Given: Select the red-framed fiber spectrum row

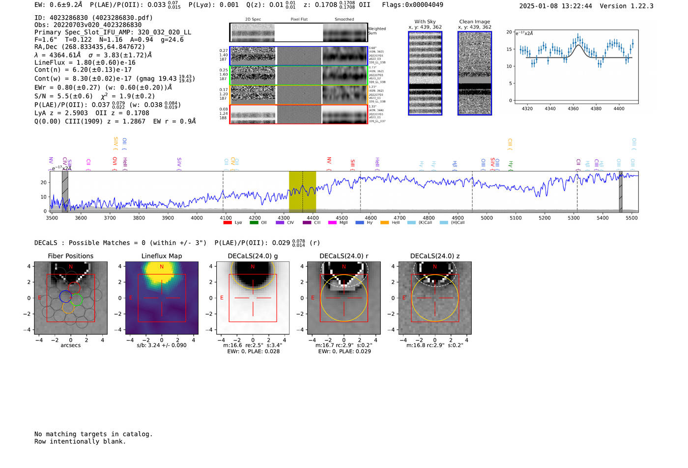Looking at the screenshot, I should 299,114.
